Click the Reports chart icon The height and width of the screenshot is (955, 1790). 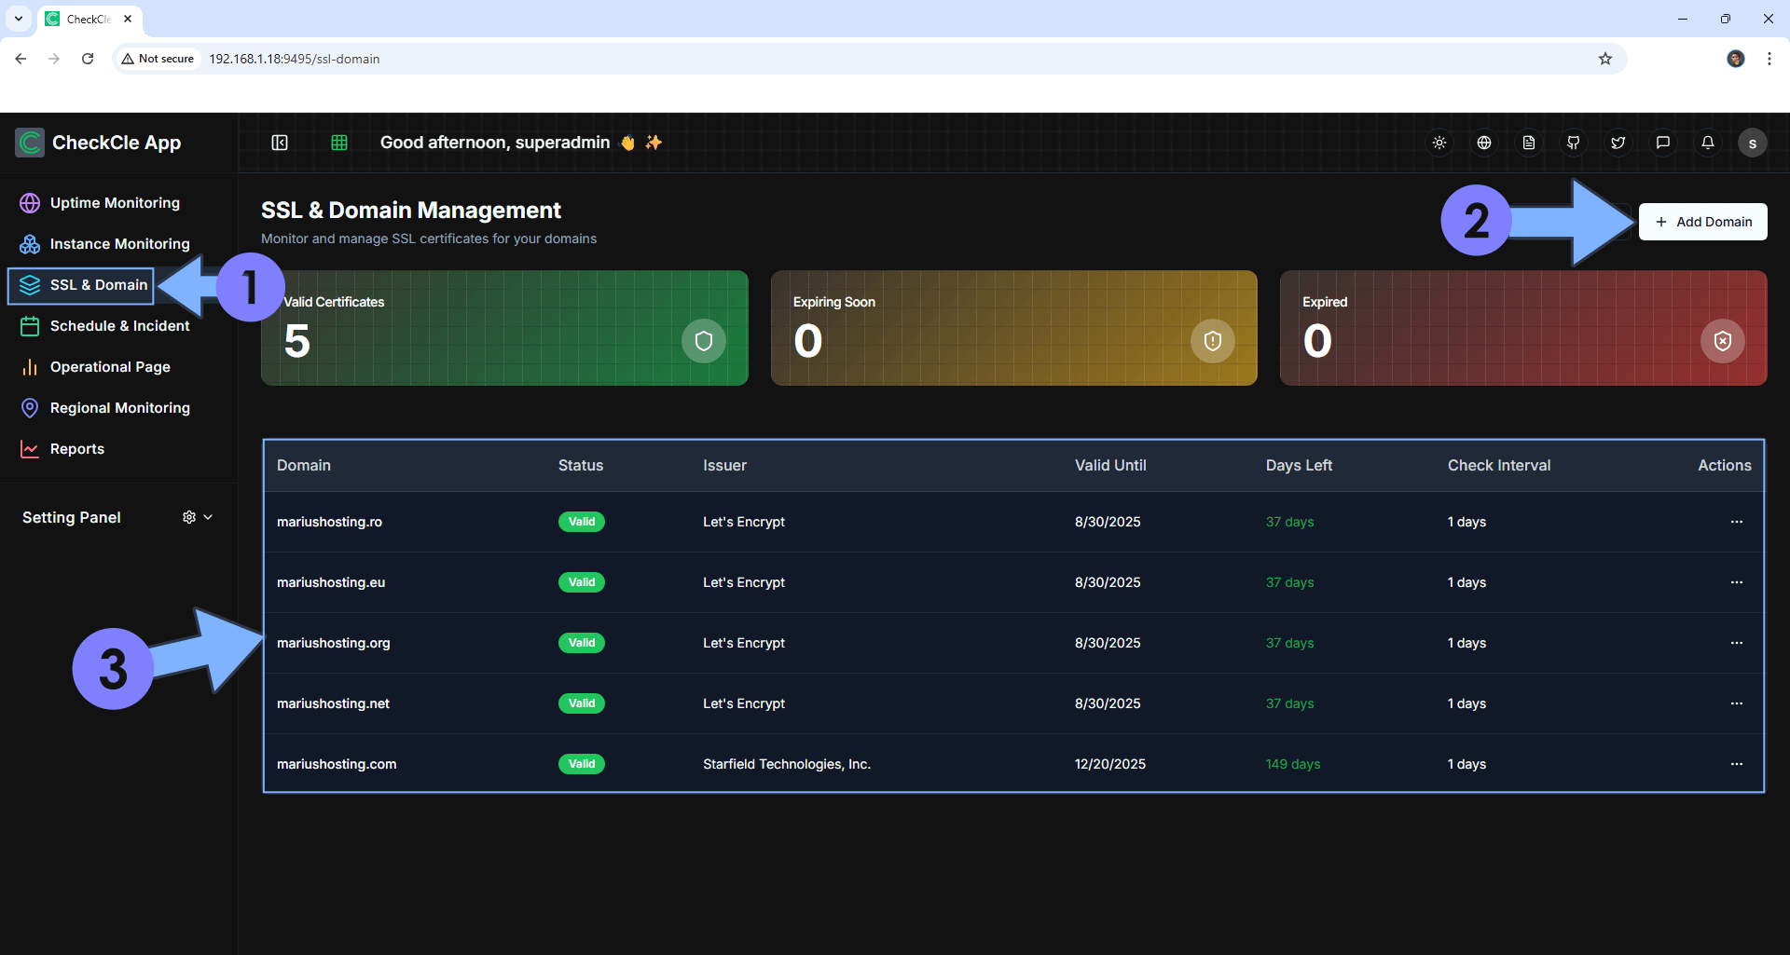tap(30, 449)
